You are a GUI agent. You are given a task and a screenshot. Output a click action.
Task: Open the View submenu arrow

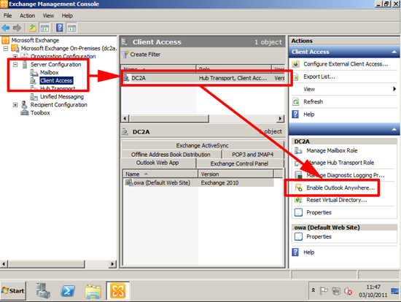coord(394,89)
